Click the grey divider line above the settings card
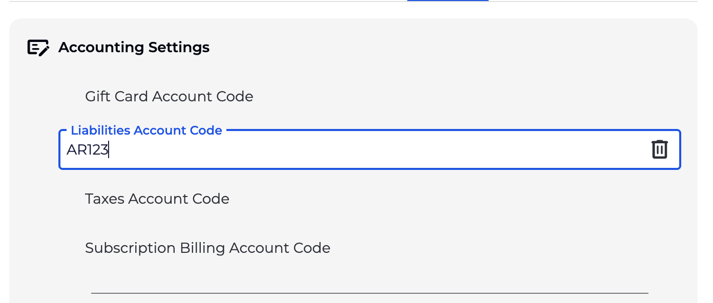 tap(205, 2)
